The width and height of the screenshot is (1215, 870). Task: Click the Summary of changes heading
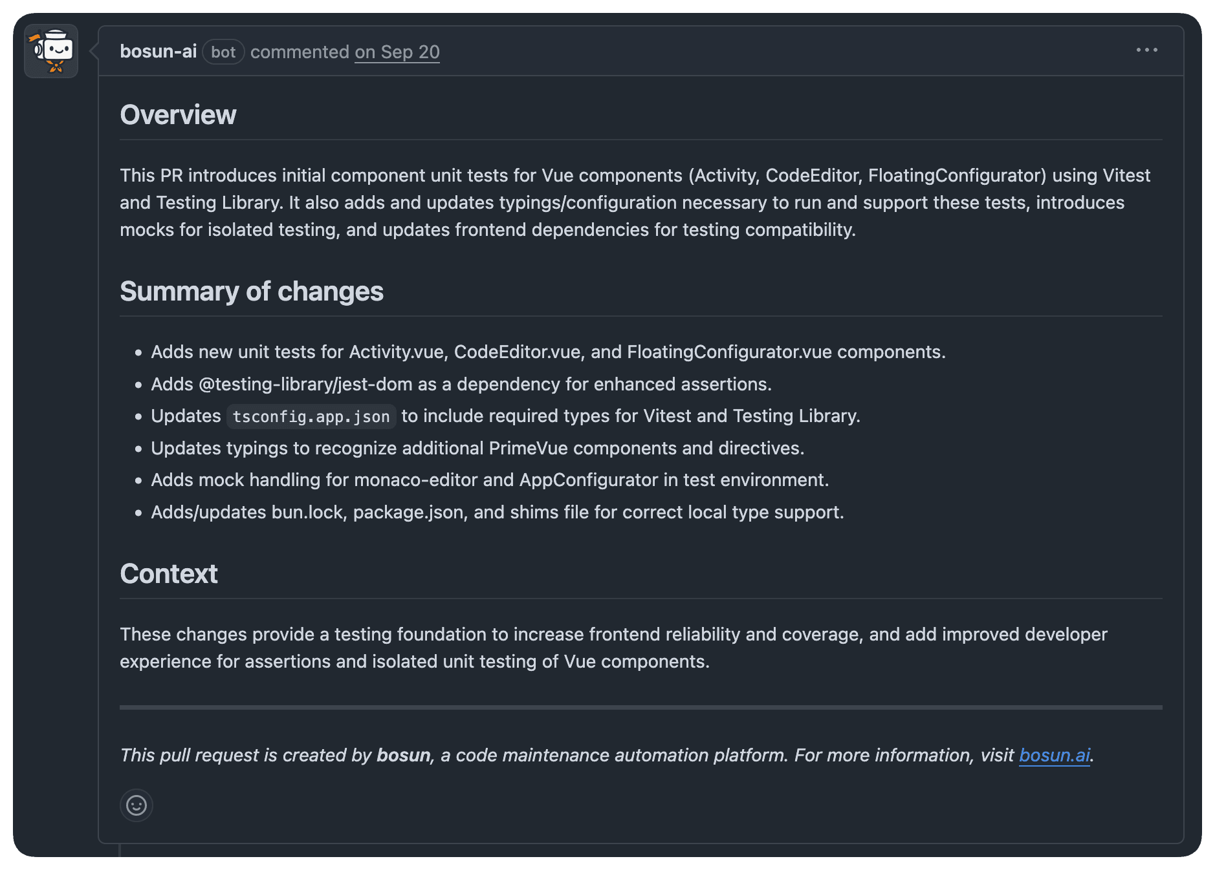(x=252, y=292)
